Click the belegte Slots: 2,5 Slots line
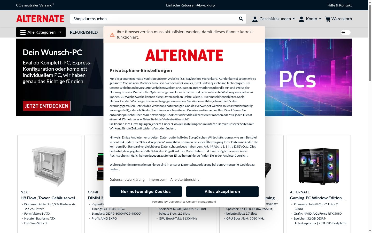 [174, 214]
